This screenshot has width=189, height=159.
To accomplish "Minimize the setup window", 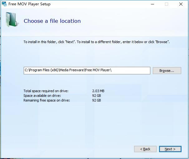I will pyautogui.click(x=153, y=4).
